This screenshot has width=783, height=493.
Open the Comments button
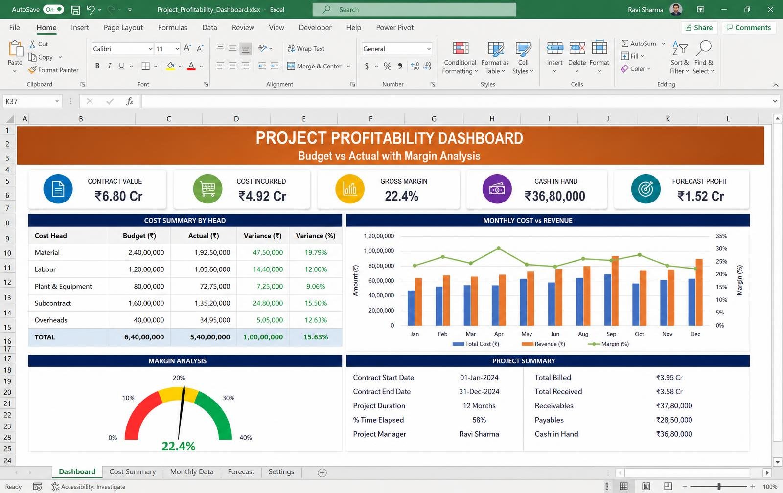[x=748, y=28]
